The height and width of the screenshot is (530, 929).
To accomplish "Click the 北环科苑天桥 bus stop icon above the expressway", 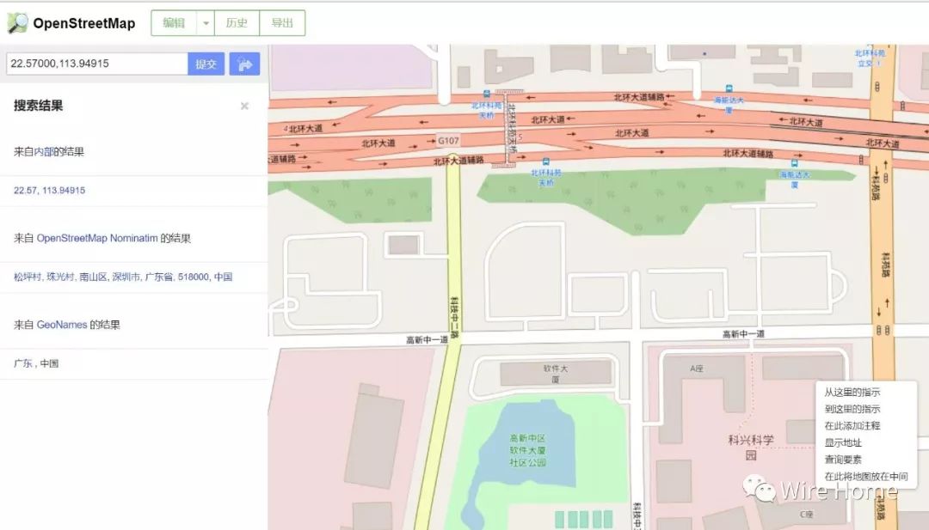I will pos(486,94).
